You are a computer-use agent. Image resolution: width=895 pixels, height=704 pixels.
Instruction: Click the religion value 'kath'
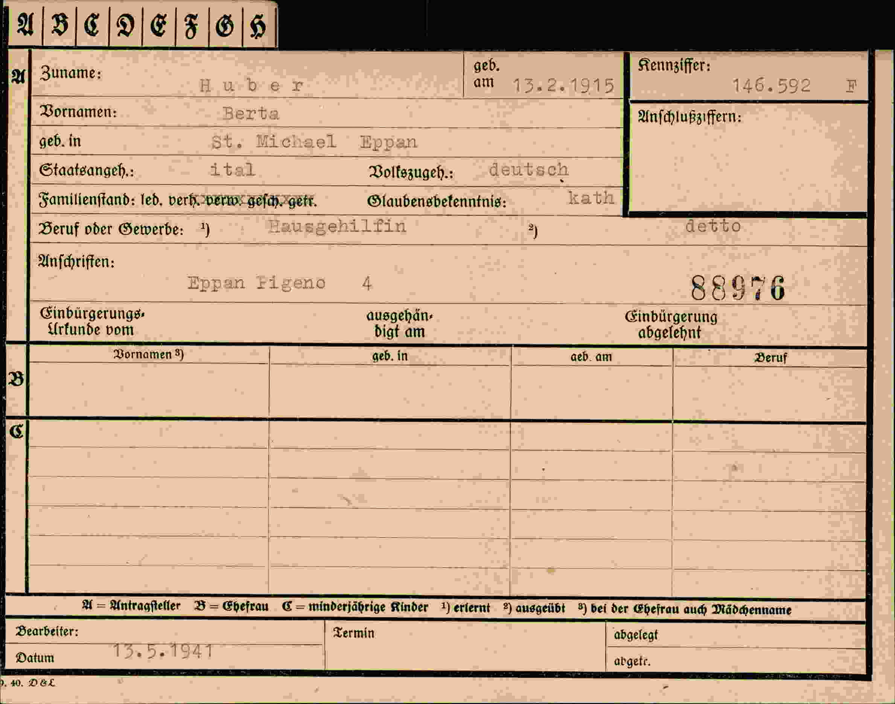[591, 198]
